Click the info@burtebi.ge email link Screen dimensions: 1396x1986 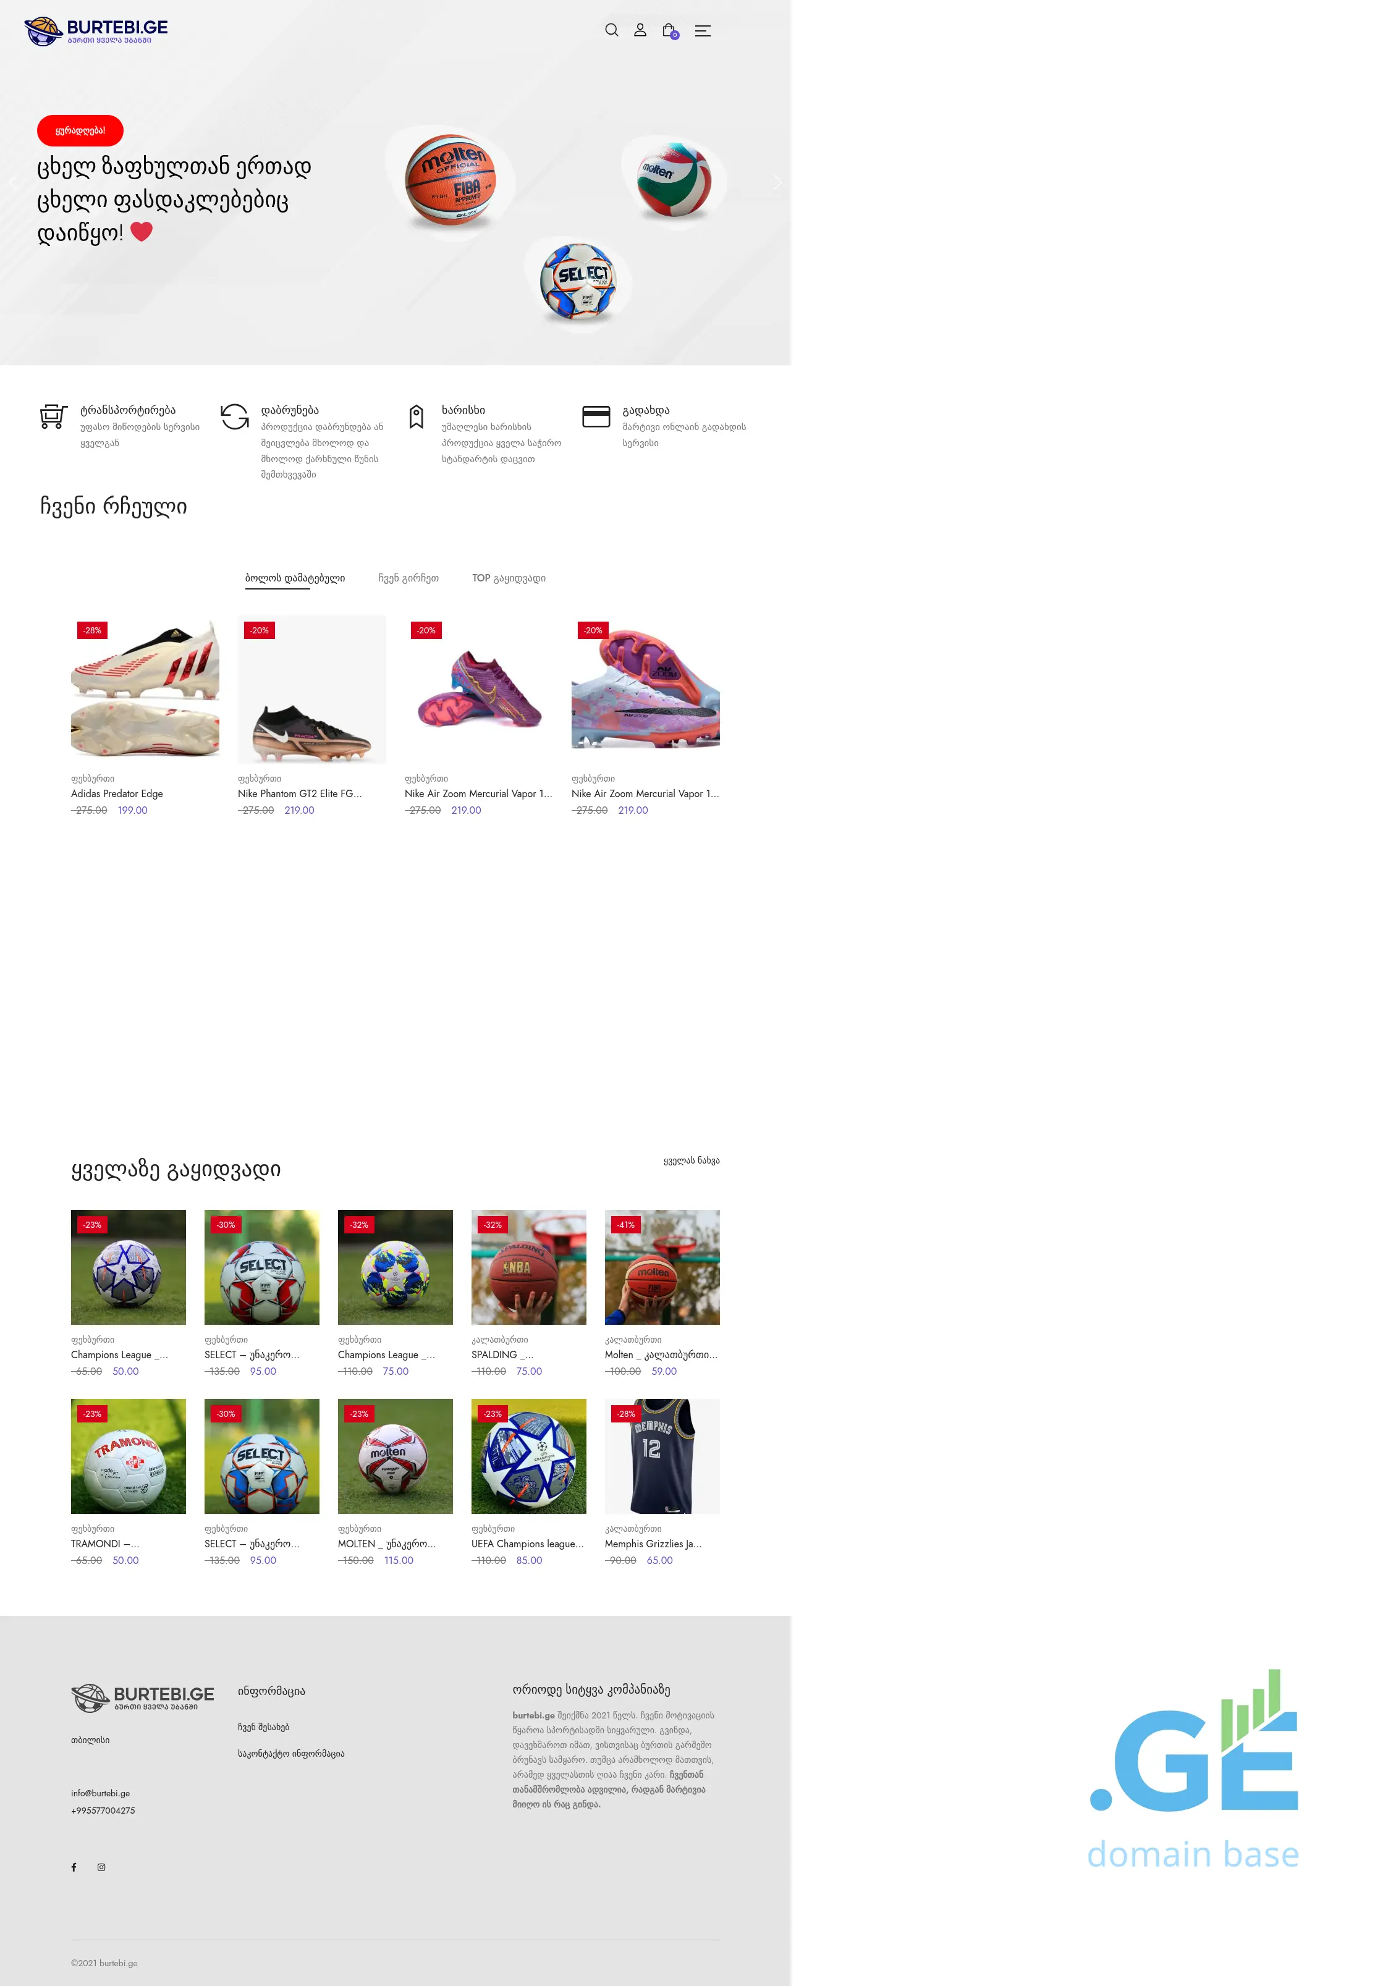coord(100,1793)
